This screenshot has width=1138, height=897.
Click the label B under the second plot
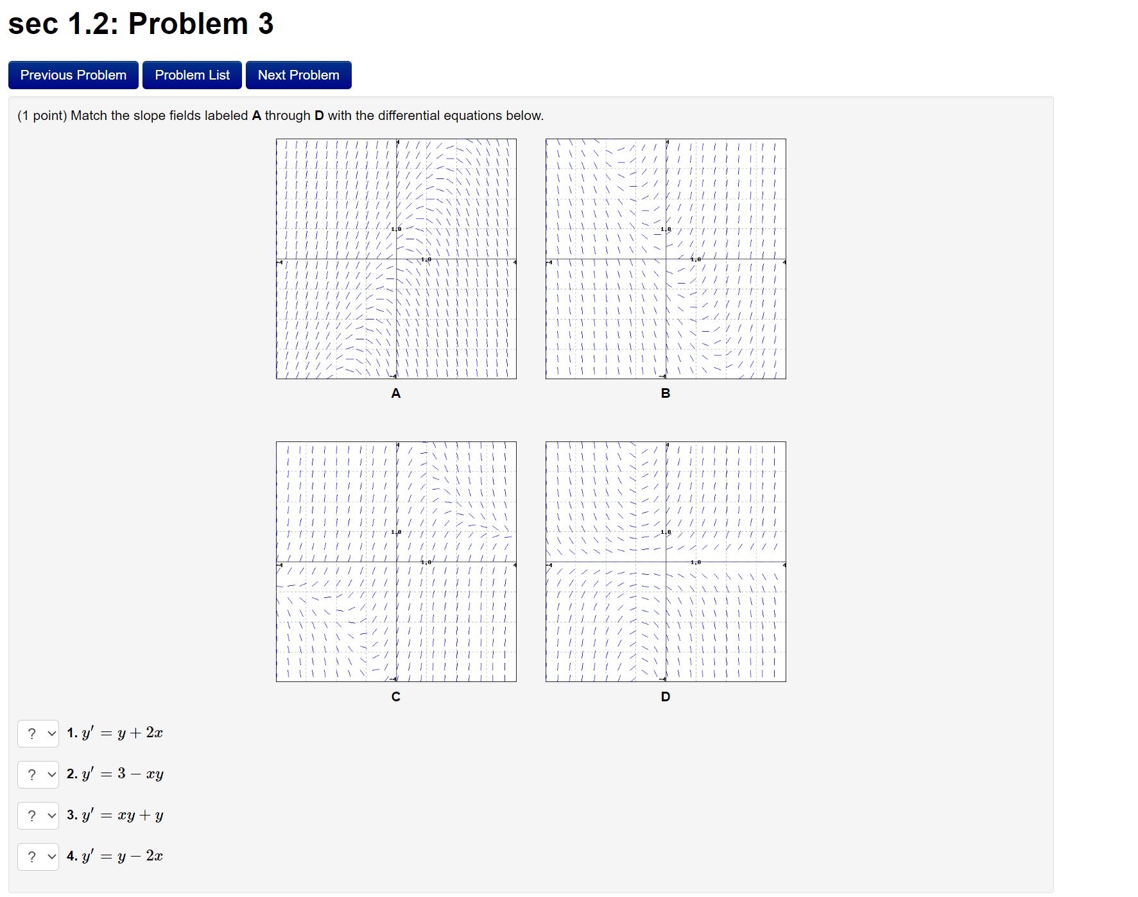[665, 393]
